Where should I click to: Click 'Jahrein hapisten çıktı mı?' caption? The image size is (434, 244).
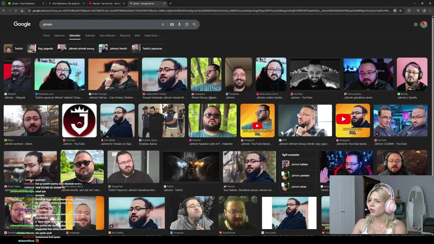point(211,144)
